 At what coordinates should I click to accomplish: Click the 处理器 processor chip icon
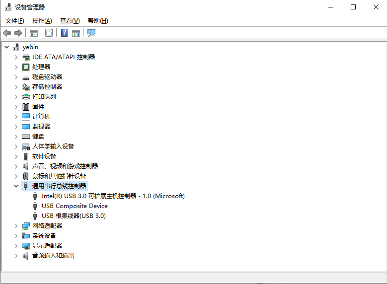tap(26, 67)
